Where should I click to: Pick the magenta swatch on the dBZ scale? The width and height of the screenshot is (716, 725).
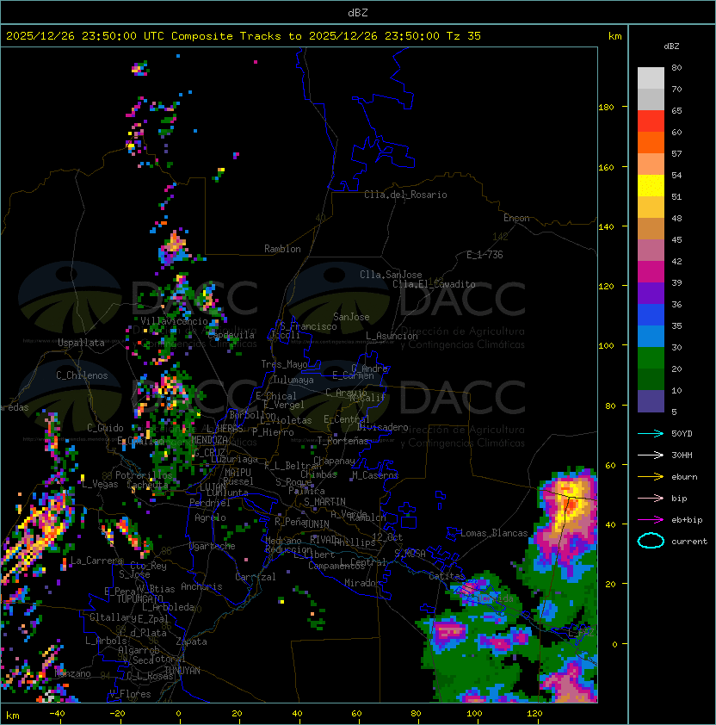[x=651, y=272]
